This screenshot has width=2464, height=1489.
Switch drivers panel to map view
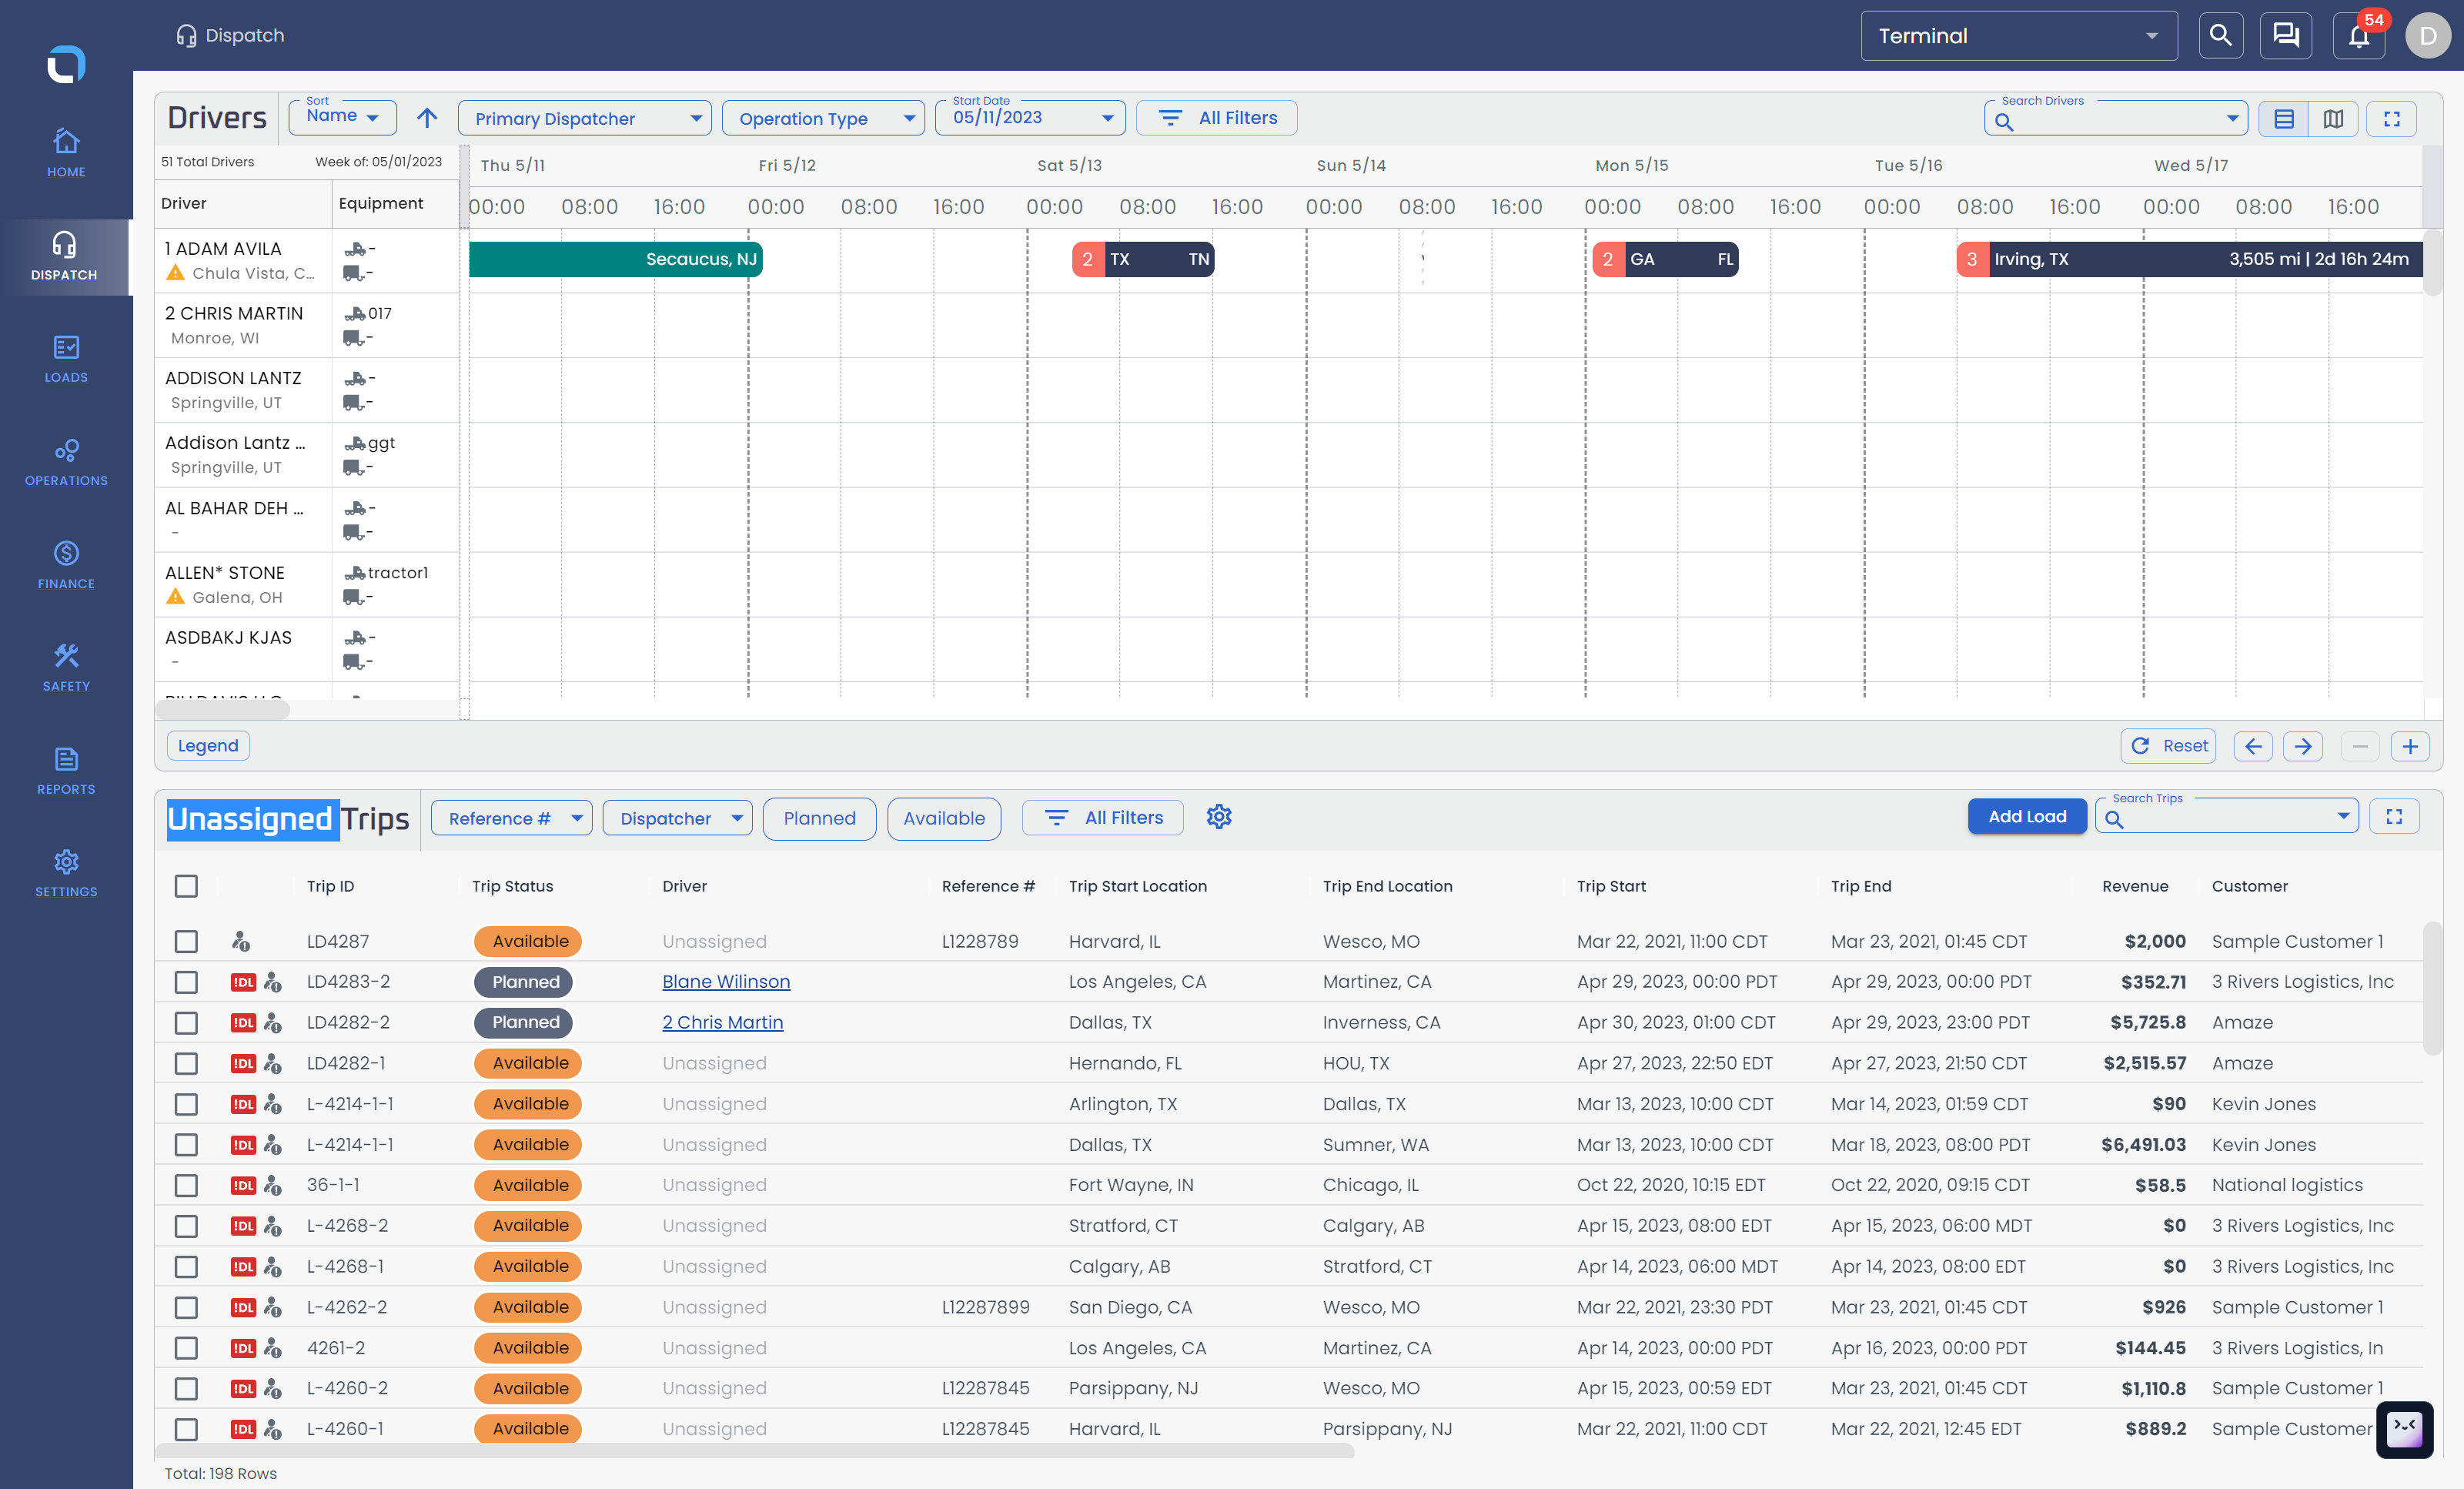[2333, 119]
